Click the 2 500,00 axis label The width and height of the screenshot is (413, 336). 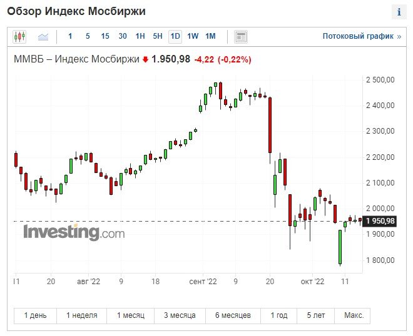[x=380, y=80]
